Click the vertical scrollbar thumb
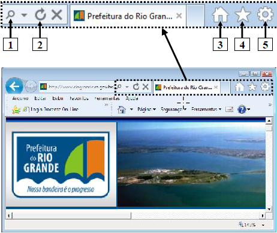Viewport: 277px width, 233px height. coord(269,128)
